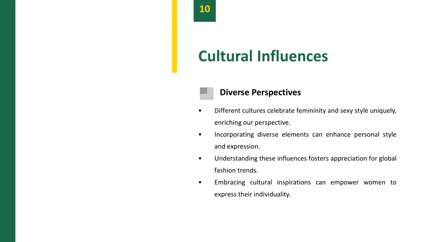This screenshot has height=242, width=431.
Task: Click the word "Influences" in the title
Action: 293,56
